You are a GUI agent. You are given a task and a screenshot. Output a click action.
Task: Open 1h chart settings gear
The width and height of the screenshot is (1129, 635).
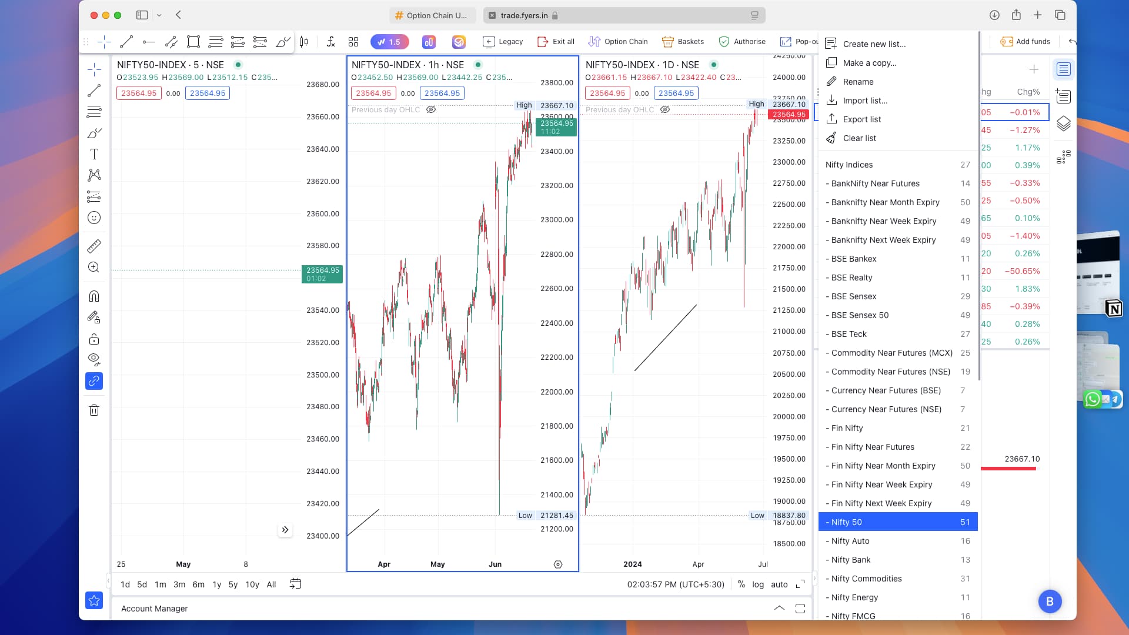click(x=558, y=564)
